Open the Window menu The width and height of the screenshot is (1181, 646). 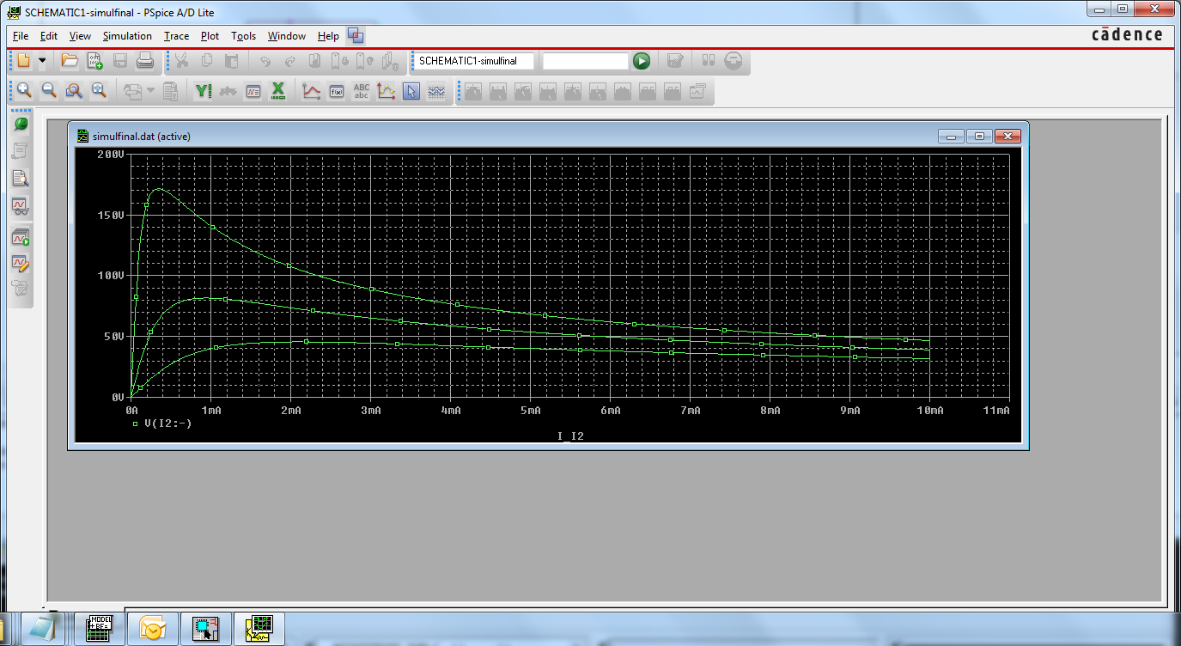pos(287,36)
